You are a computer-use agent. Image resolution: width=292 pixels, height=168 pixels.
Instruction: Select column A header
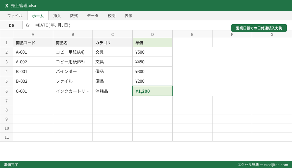pos(33,34)
